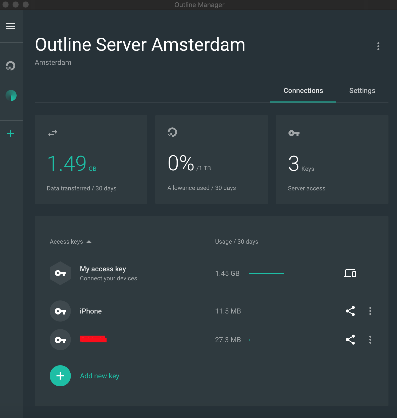
Task: Switch to the Settings tab
Action: point(362,91)
